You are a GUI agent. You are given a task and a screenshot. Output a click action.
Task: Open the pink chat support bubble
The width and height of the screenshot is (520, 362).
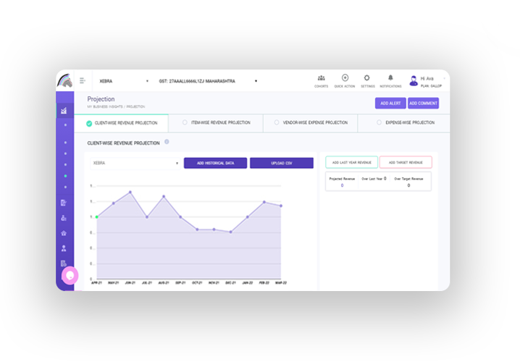point(70,275)
